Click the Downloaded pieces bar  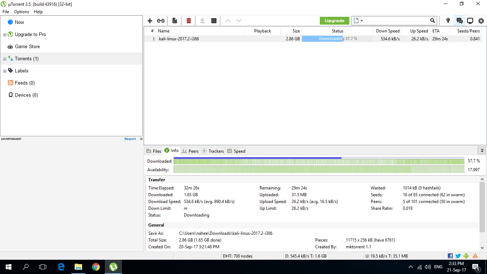point(319,161)
